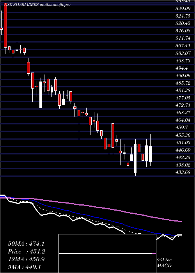Click the tall red candle at chart start
This screenshot has height=273, width=195.
click(x=5, y=25)
